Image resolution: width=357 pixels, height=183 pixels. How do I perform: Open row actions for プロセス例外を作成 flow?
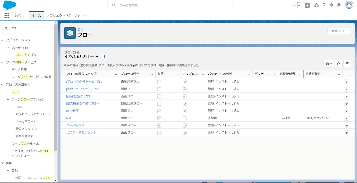click(x=346, y=82)
